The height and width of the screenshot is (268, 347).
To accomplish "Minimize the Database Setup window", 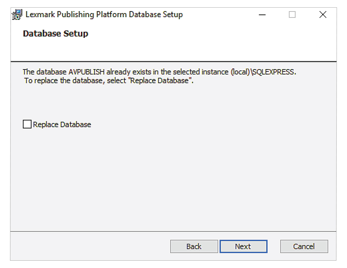I will [x=262, y=15].
